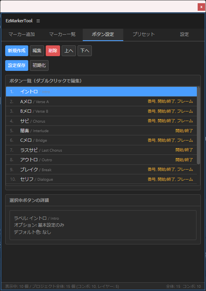Image resolution: width=206 pixels, height=291 pixels.
Task: Click the 選択中ボタンの詳細 header
Action: coord(103,200)
